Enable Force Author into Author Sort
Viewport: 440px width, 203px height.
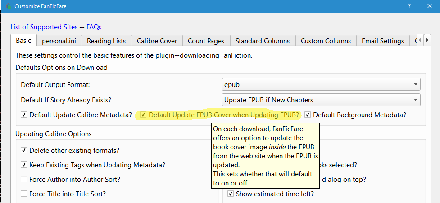point(24,180)
